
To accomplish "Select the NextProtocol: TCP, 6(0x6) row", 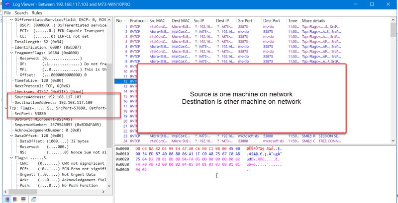I will (x=42, y=86).
